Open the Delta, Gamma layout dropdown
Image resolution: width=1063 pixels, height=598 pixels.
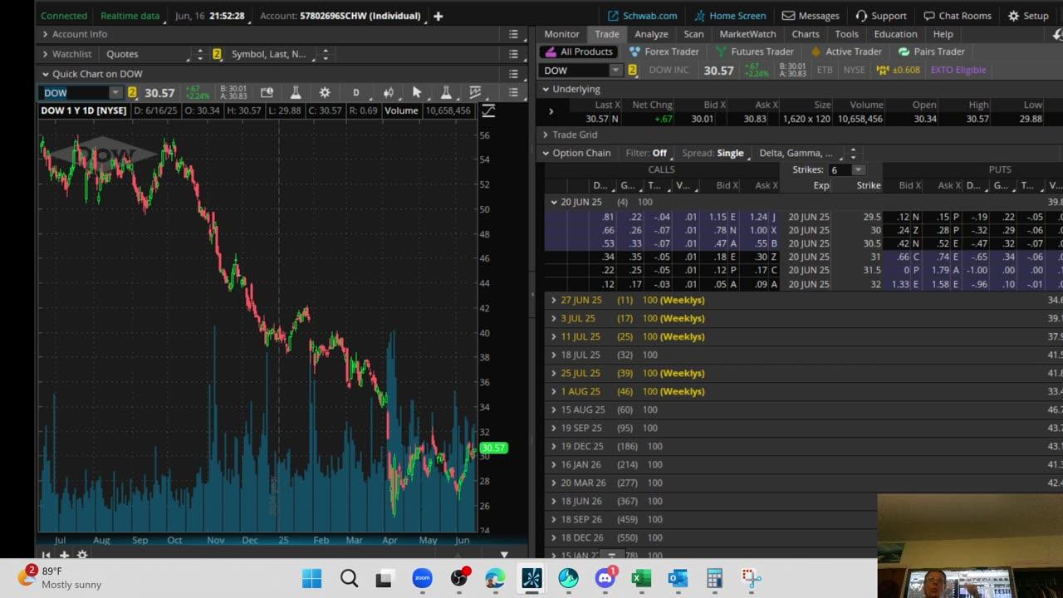coord(798,153)
